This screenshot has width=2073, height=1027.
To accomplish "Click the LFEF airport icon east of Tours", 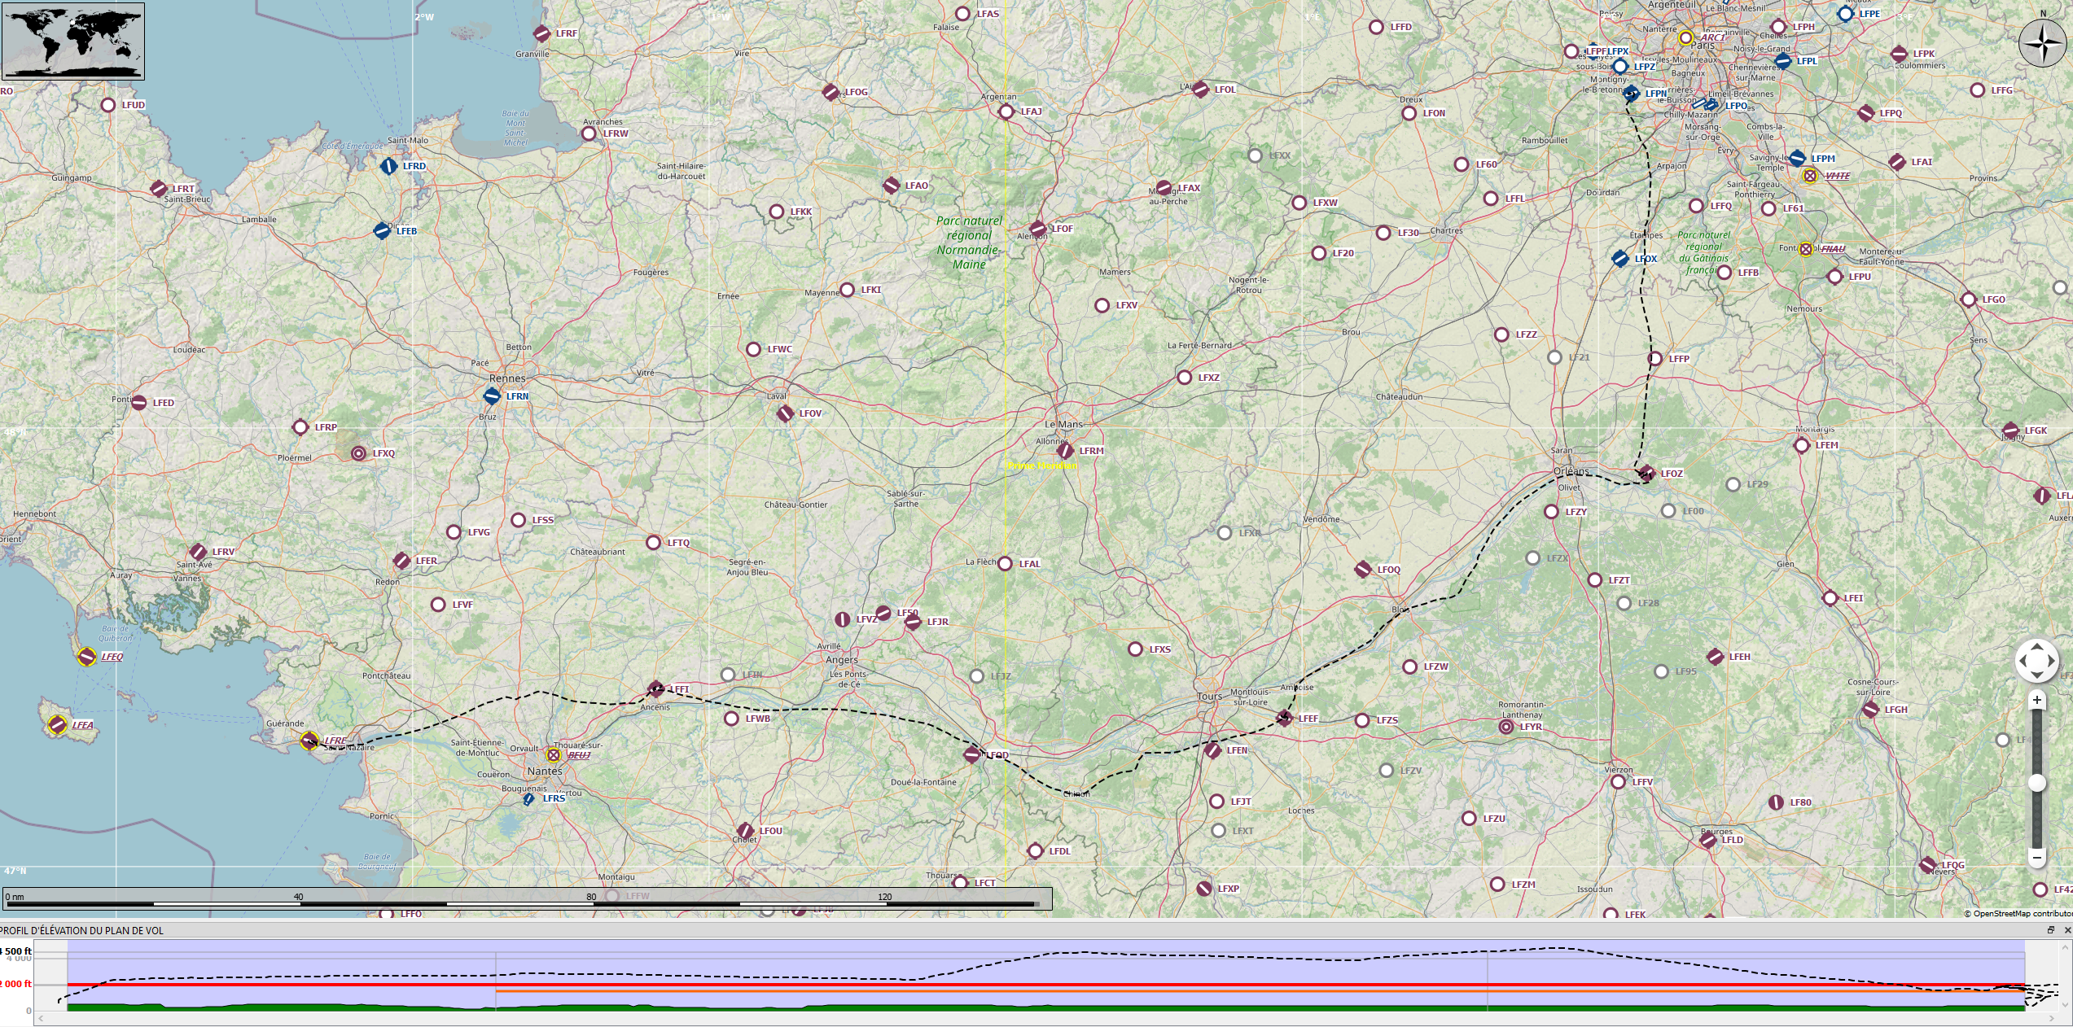I will pos(1284,718).
